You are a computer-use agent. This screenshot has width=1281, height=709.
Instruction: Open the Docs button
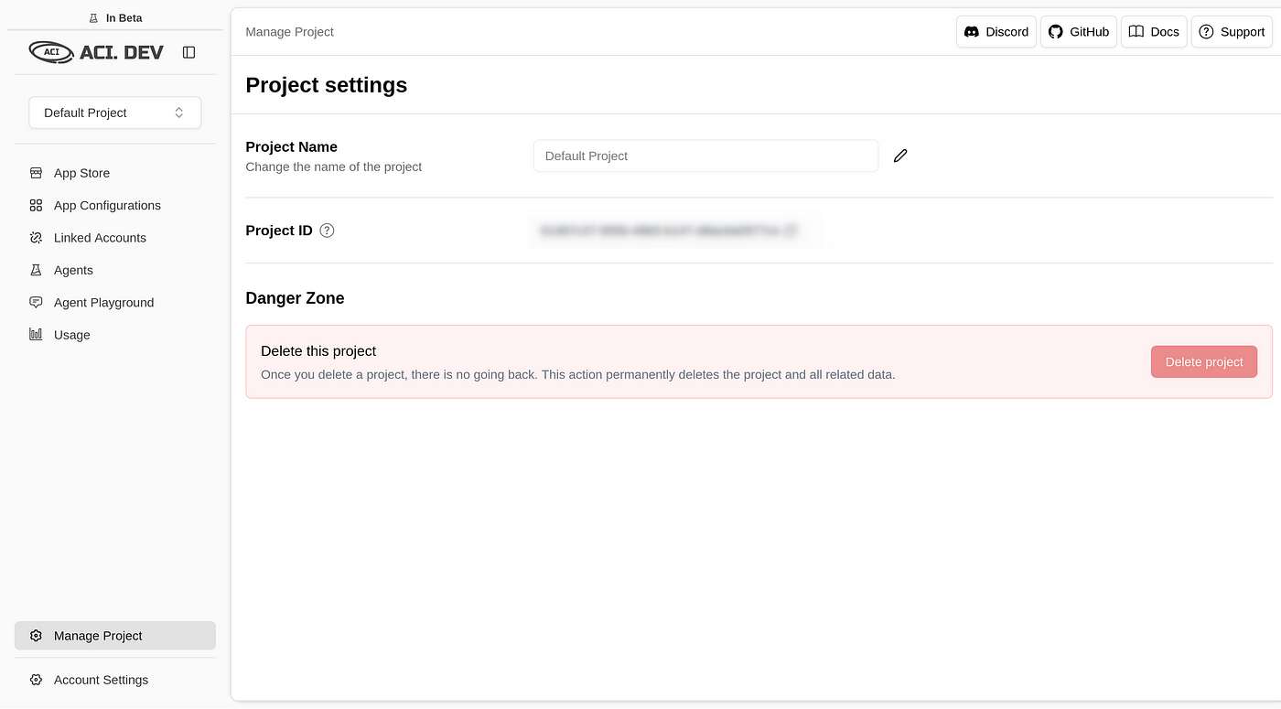[x=1154, y=31]
